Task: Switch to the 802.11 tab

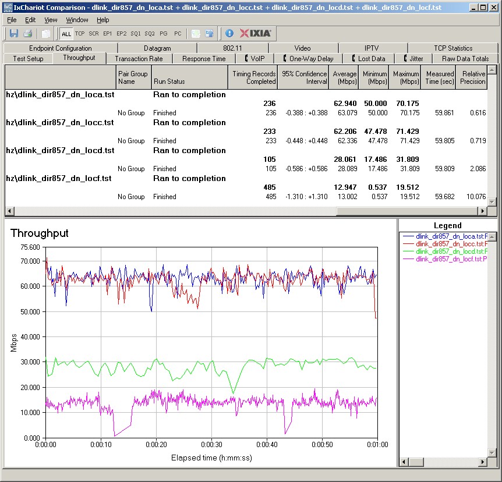Action: tap(232, 48)
